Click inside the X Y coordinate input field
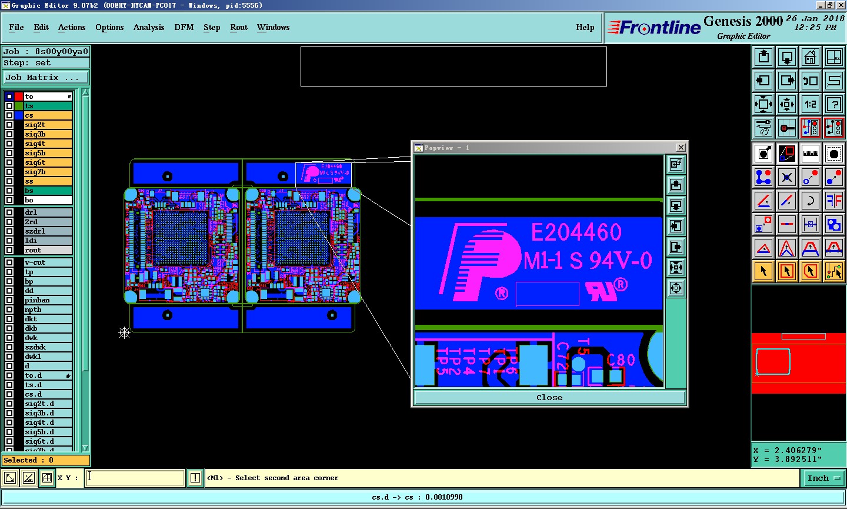Image resolution: width=847 pixels, height=509 pixels. tap(135, 478)
